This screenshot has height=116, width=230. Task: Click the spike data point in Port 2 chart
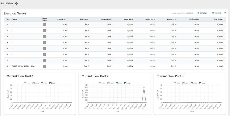[x=144, y=88]
